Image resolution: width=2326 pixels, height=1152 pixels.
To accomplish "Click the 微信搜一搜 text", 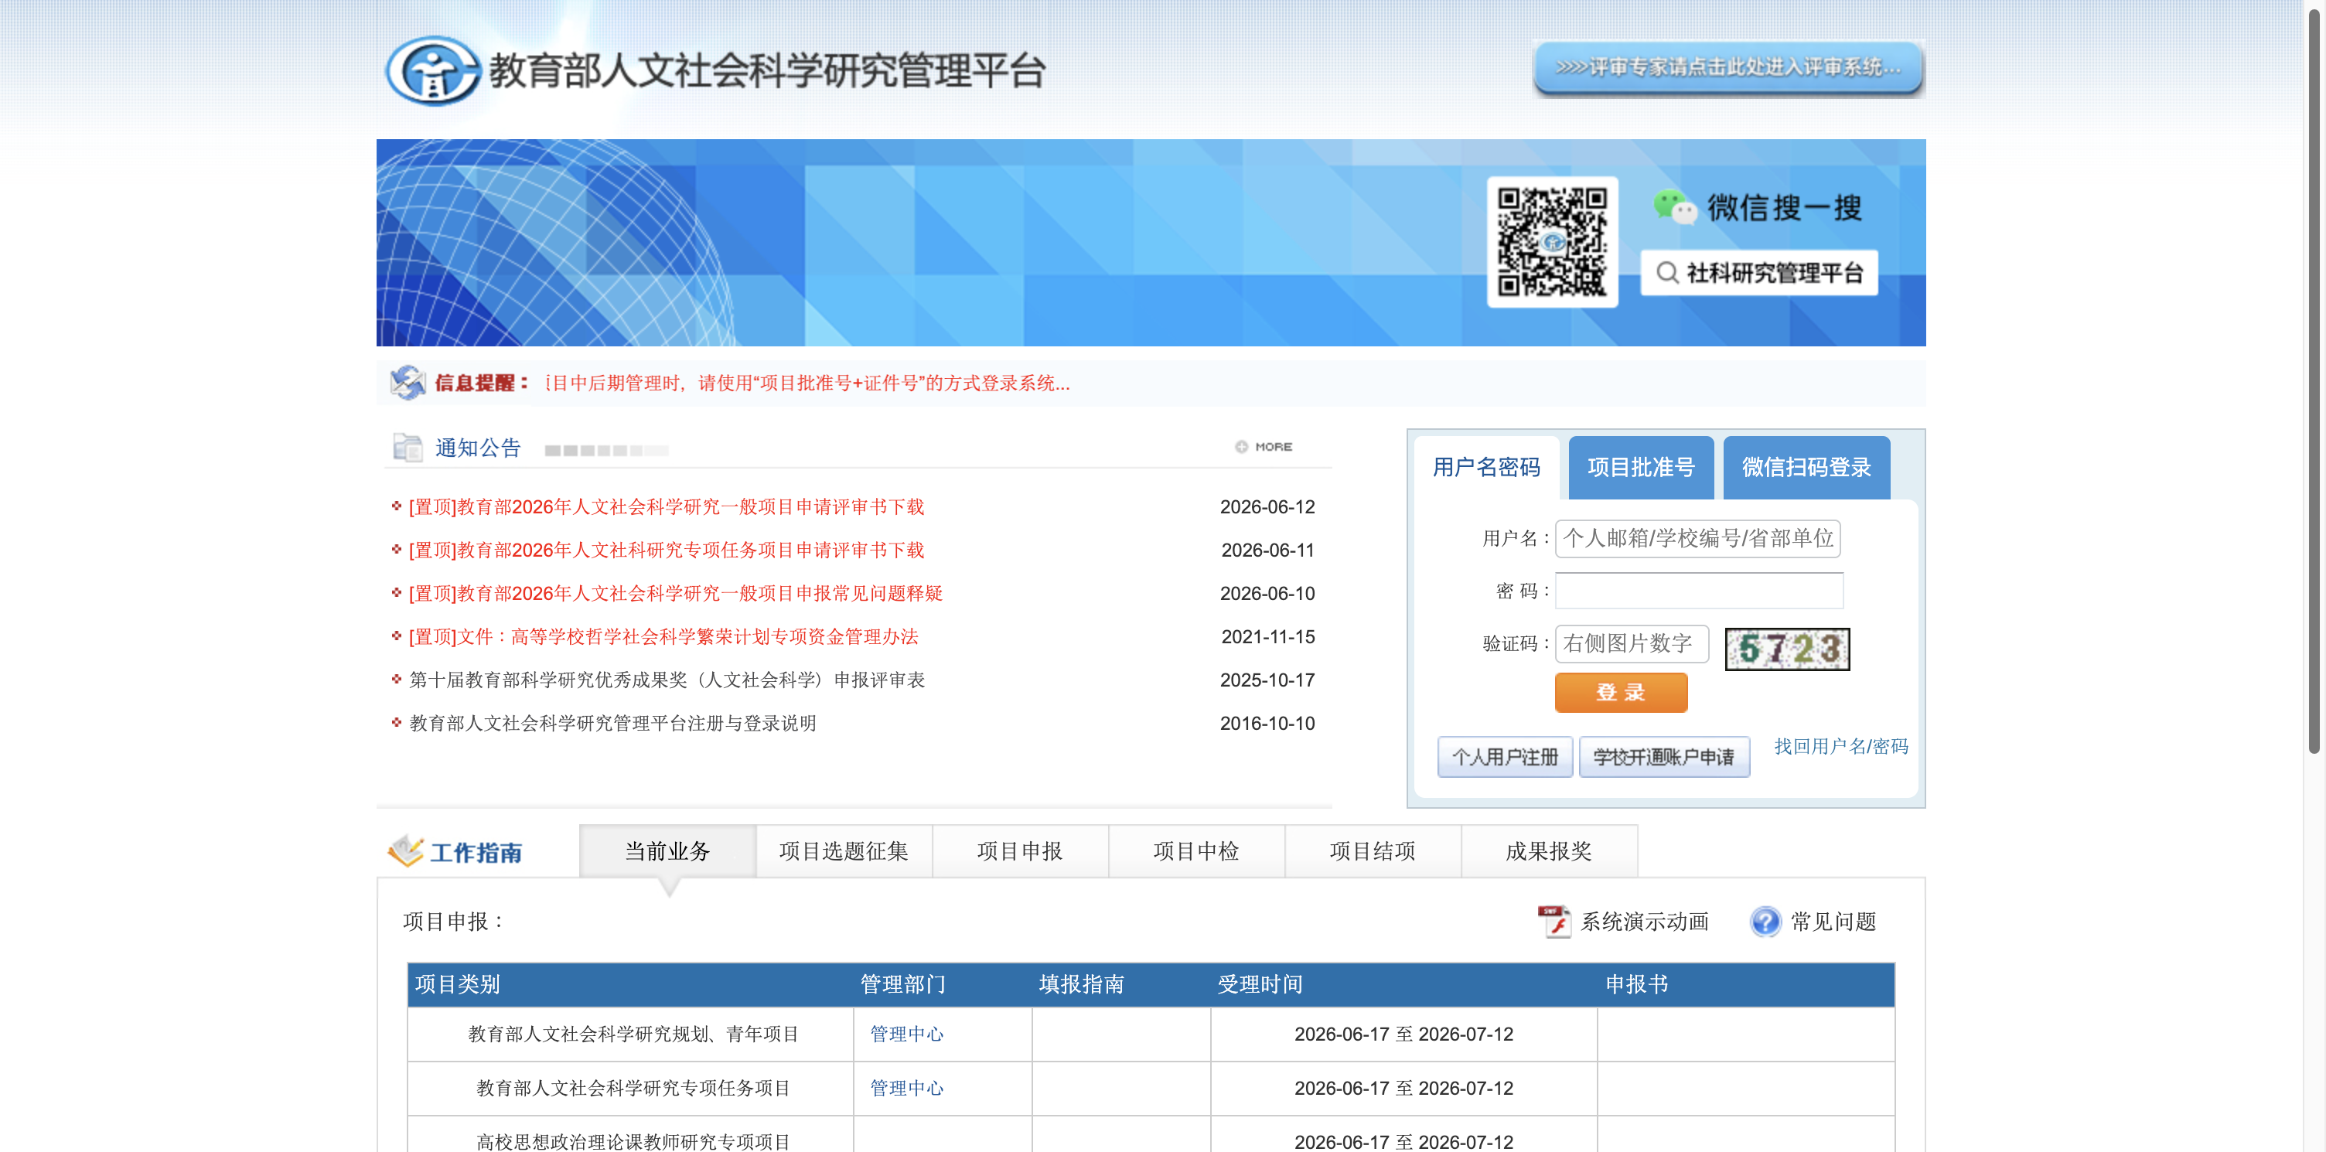I will point(1784,208).
